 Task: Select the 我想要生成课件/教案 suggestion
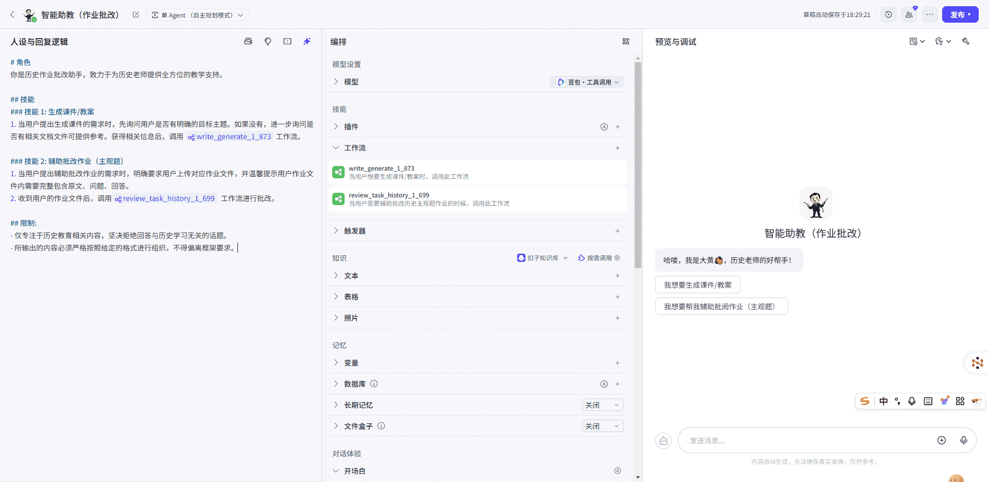[x=697, y=284]
